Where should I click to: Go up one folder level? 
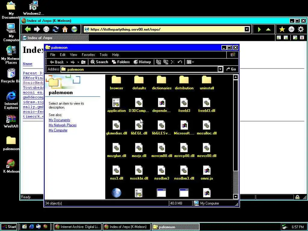84,62
